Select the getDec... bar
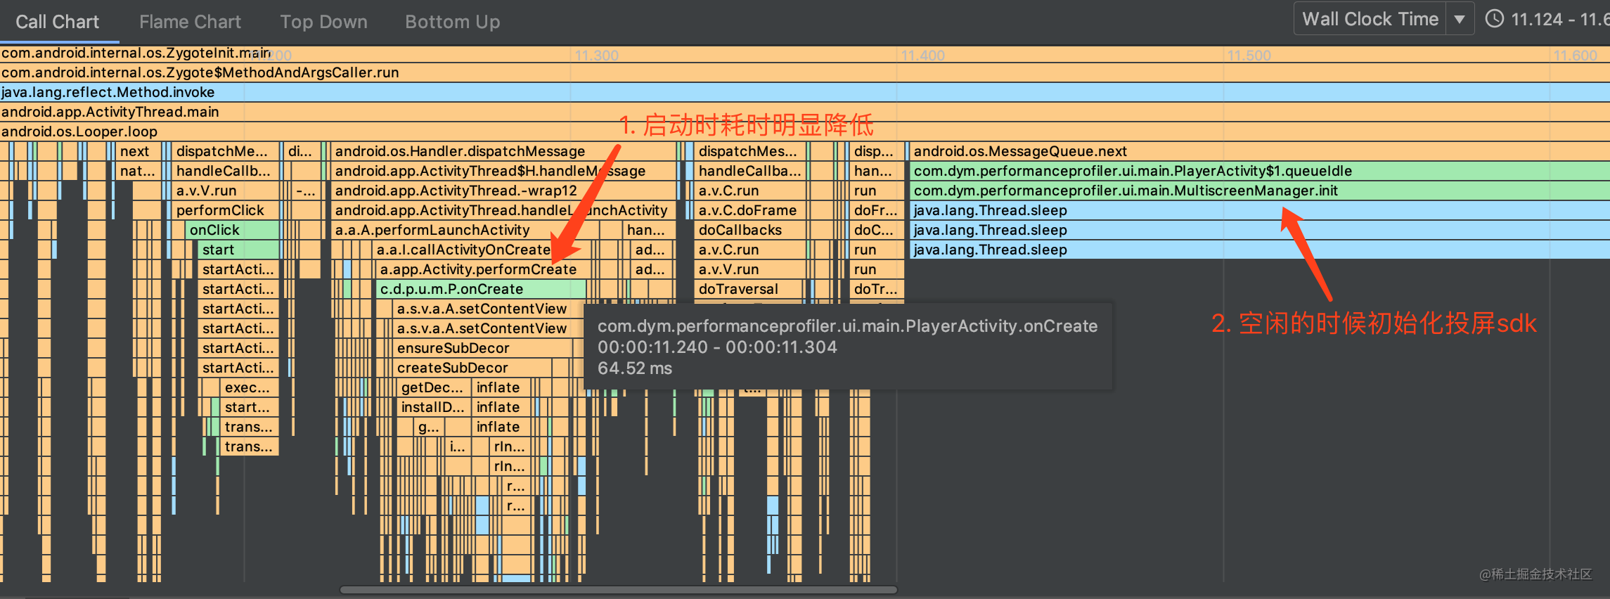1610x599 pixels. pyautogui.click(x=432, y=387)
